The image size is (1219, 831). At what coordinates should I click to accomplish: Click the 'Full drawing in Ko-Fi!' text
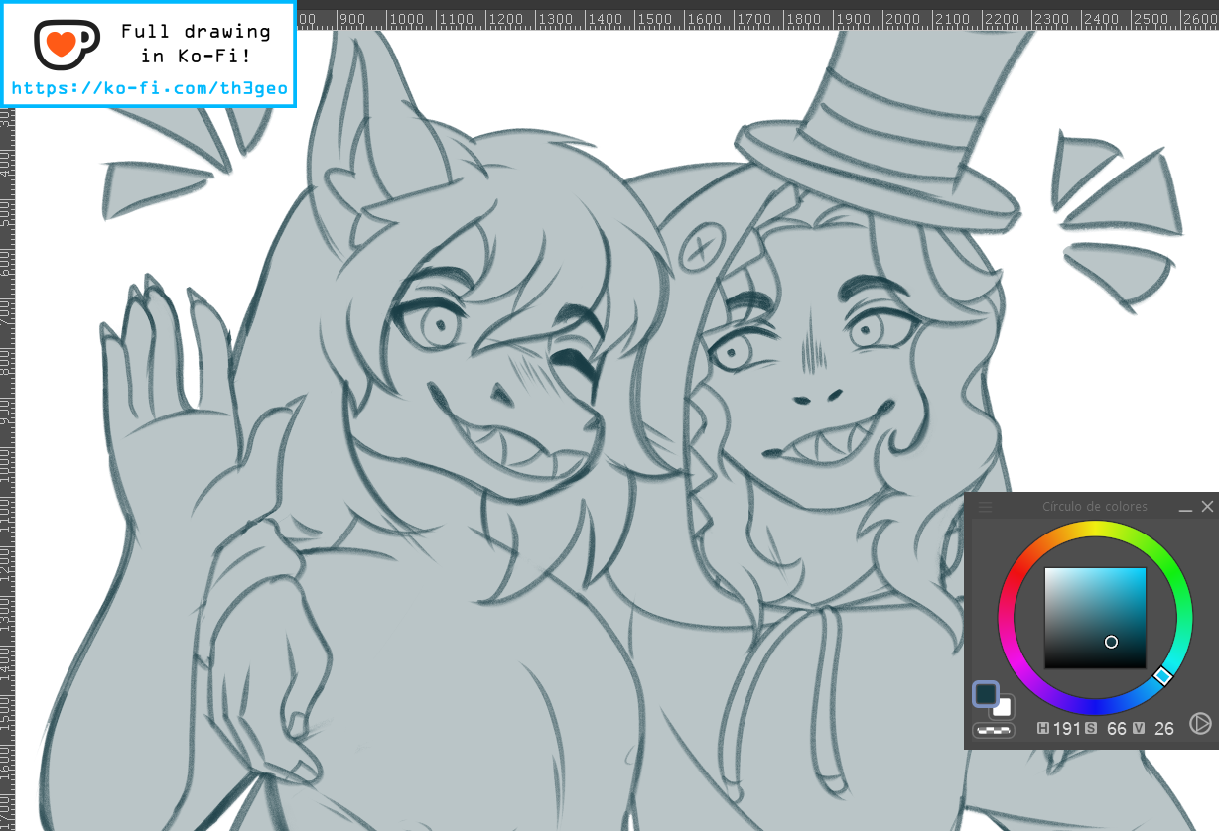(195, 44)
